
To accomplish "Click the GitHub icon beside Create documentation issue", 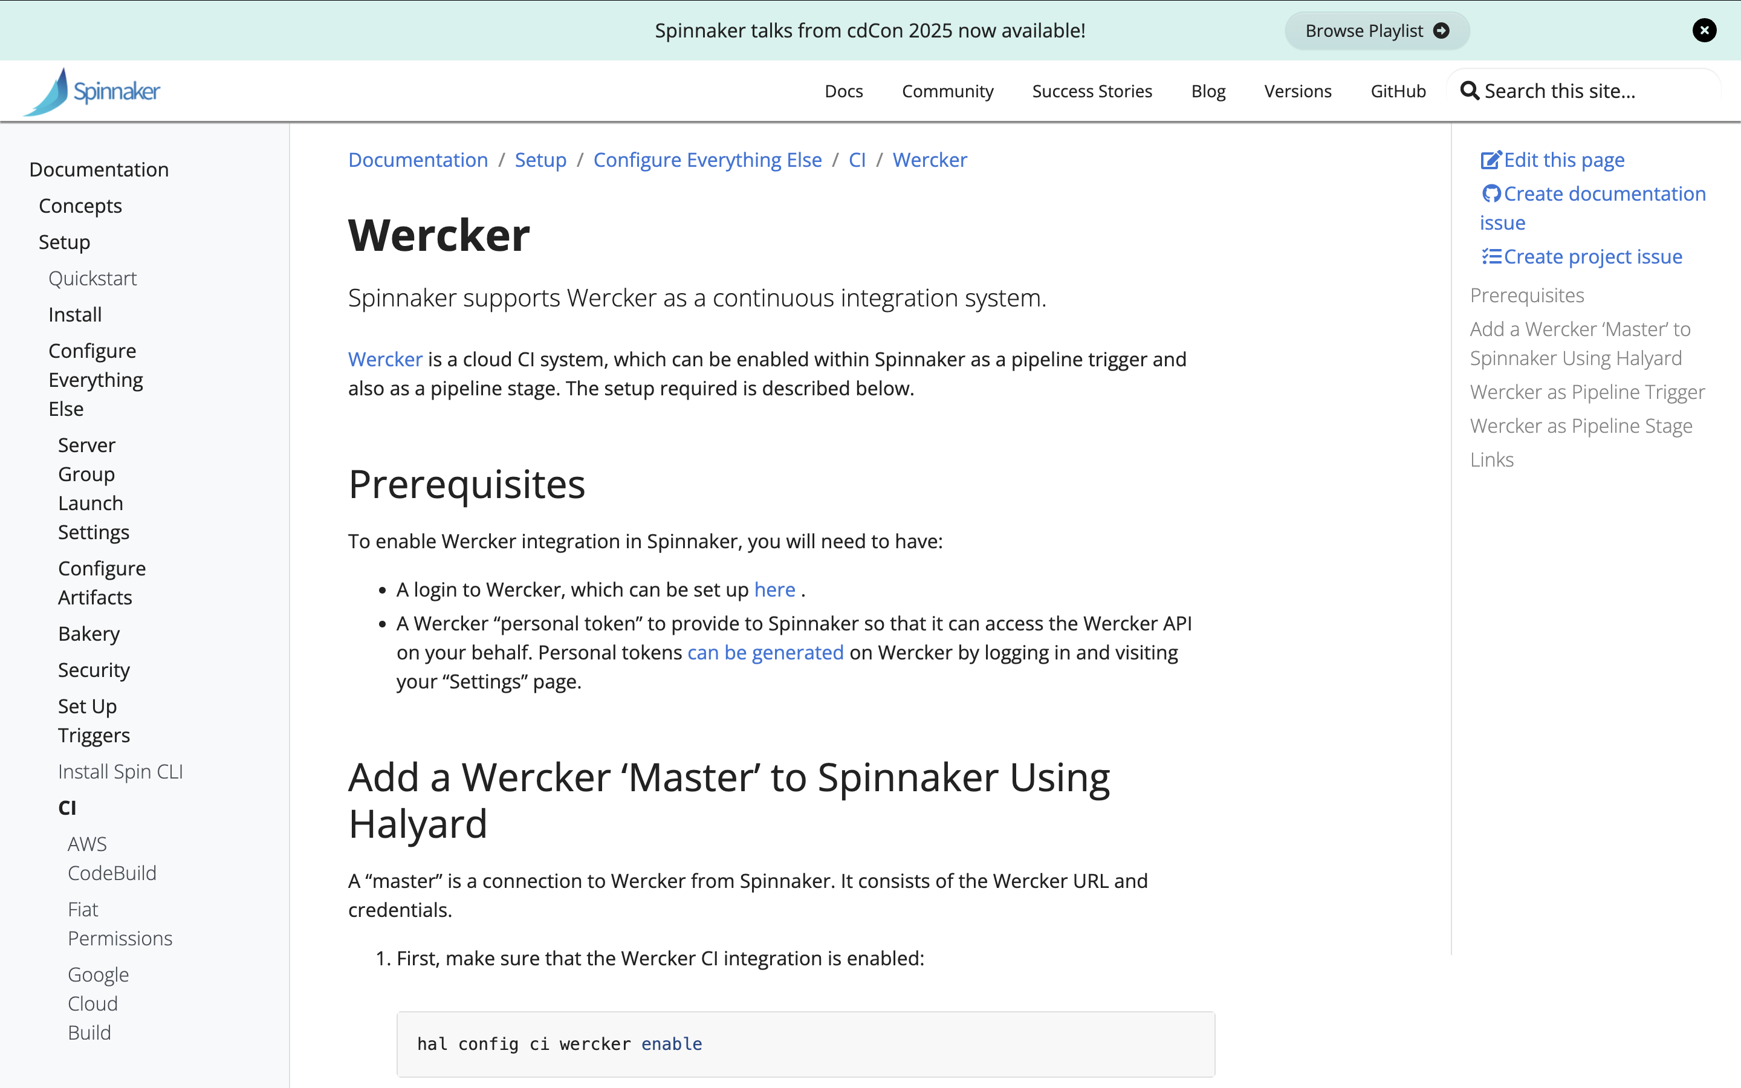I will tap(1493, 193).
